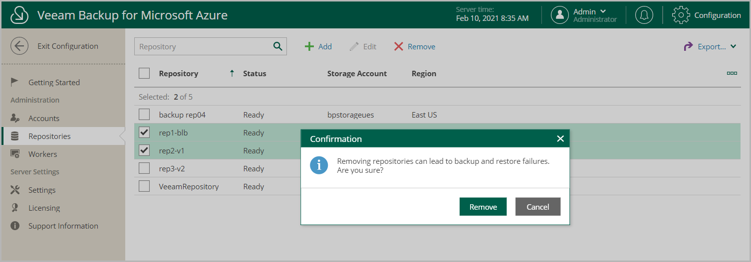751x262 pixels.
Task: Click the Exit Configuration back arrow
Action: (x=19, y=46)
